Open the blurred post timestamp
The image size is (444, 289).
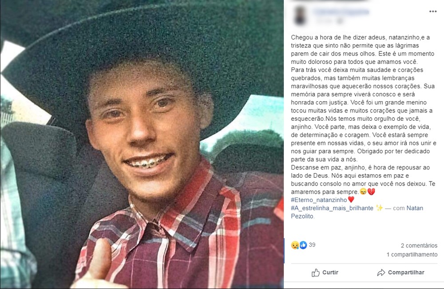(323, 21)
